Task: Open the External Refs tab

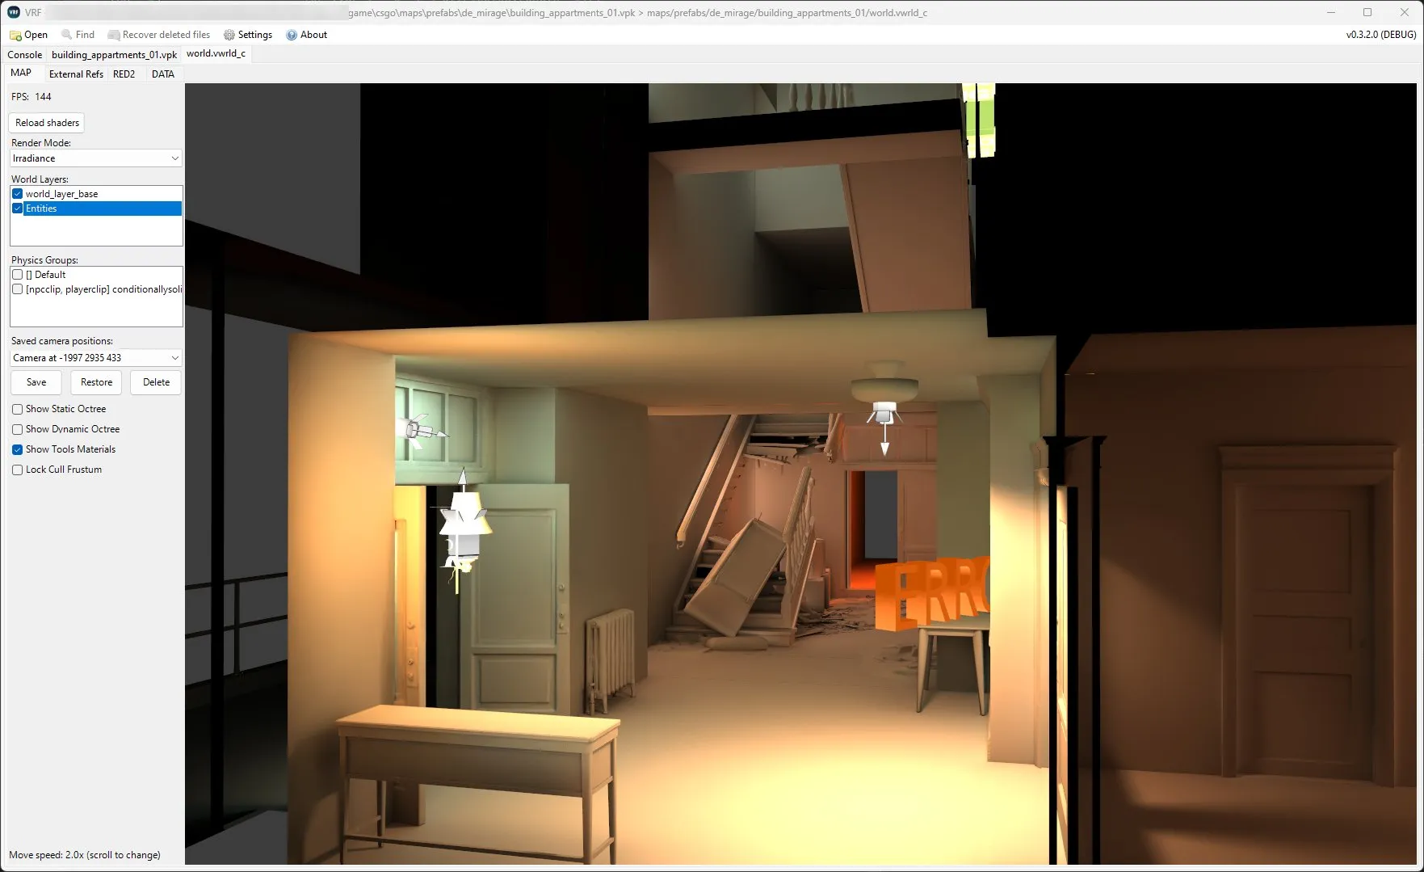Action: [x=76, y=74]
